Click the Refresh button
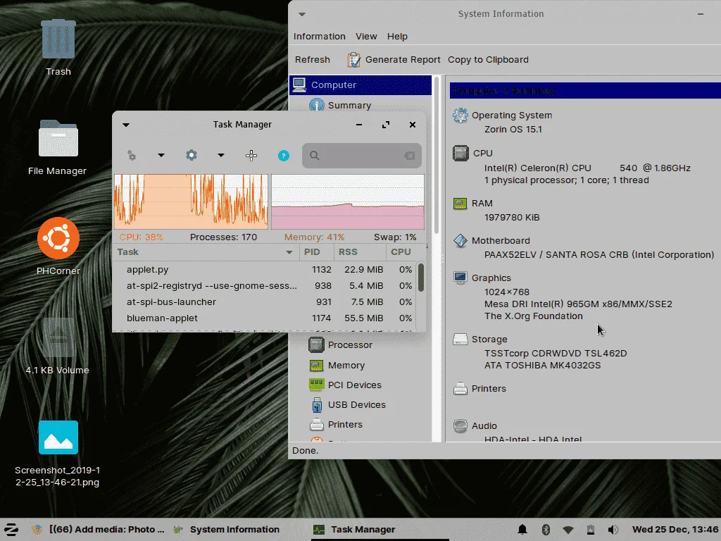 312,60
